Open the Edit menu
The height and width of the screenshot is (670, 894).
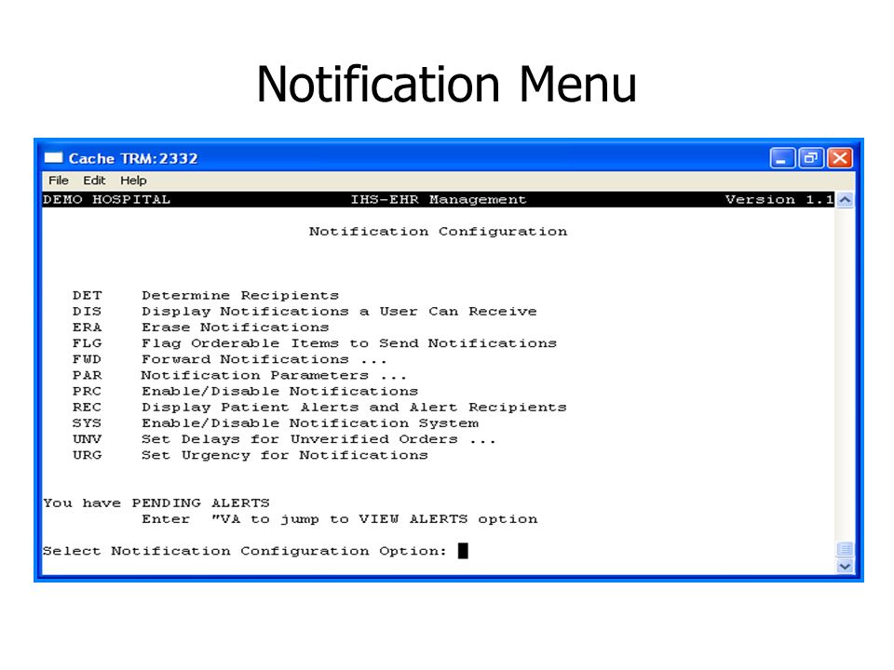pyautogui.click(x=94, y=181)
